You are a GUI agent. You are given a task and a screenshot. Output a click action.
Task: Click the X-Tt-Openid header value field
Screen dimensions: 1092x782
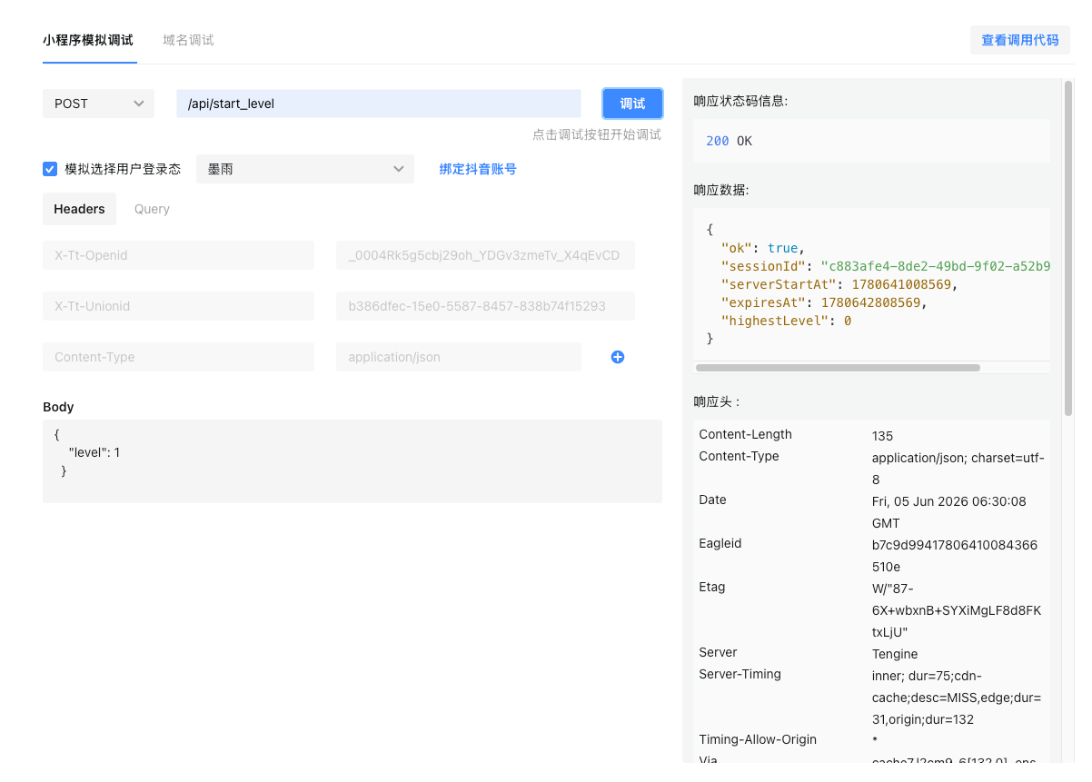485,255
